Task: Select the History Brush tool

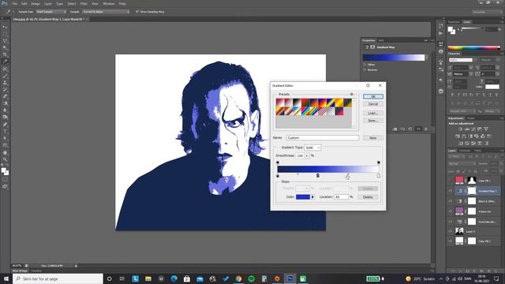Action: 5,89
